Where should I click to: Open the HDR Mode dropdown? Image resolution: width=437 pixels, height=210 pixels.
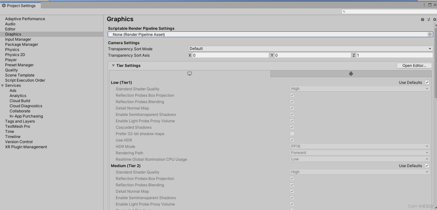(x=360, y=146)
